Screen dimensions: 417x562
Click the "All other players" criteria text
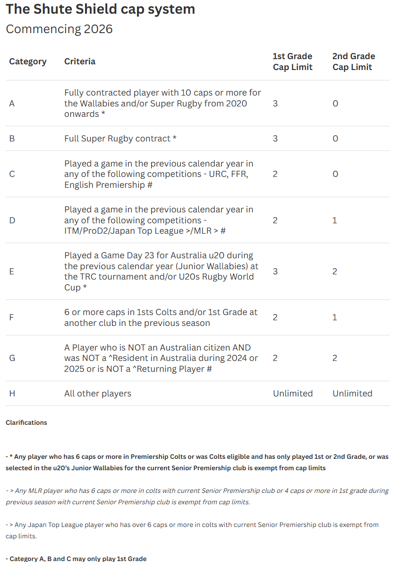pyautogui.click(x=98, y=394)
